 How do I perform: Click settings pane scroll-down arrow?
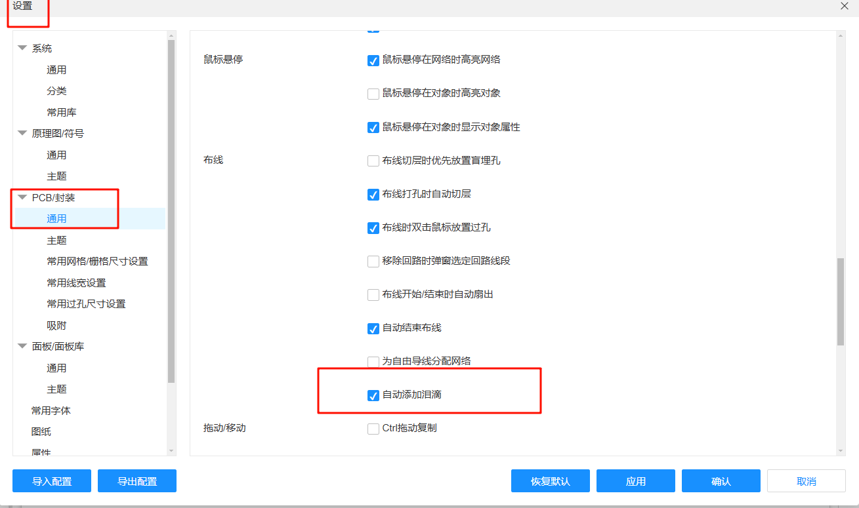click(x=841, y=451)
